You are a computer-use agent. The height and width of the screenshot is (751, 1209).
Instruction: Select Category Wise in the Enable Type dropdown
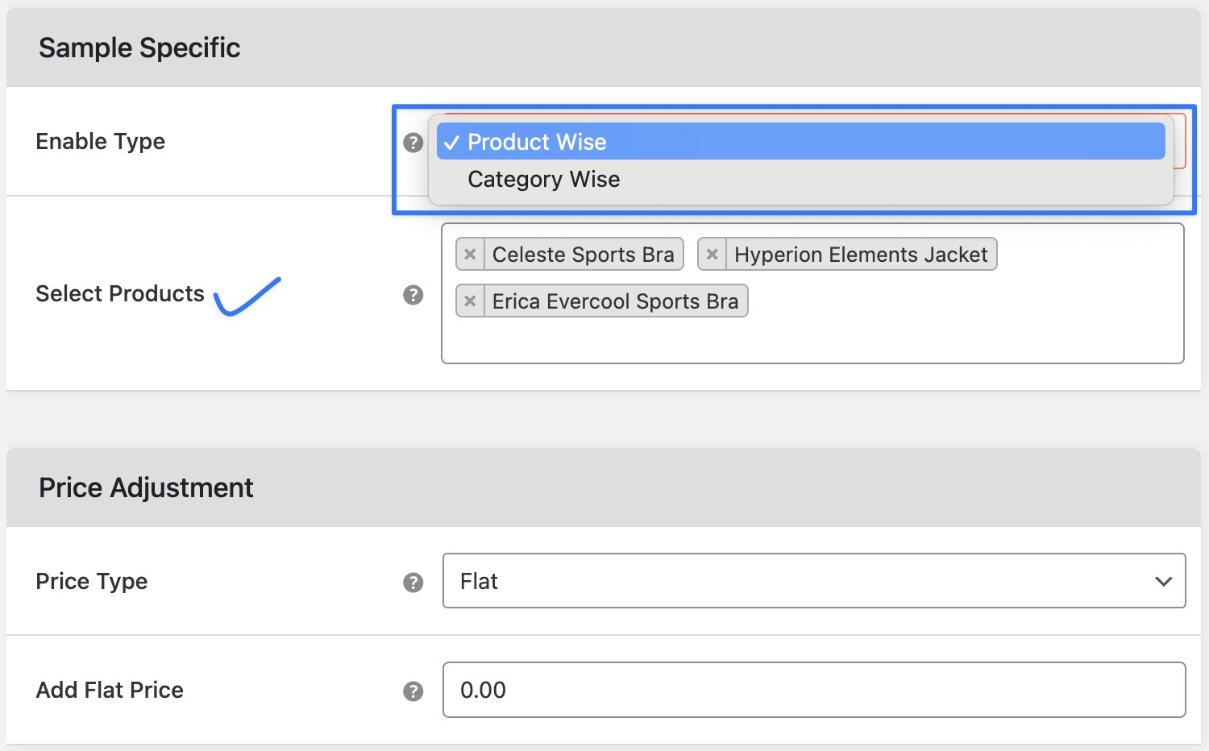(544, 179)
